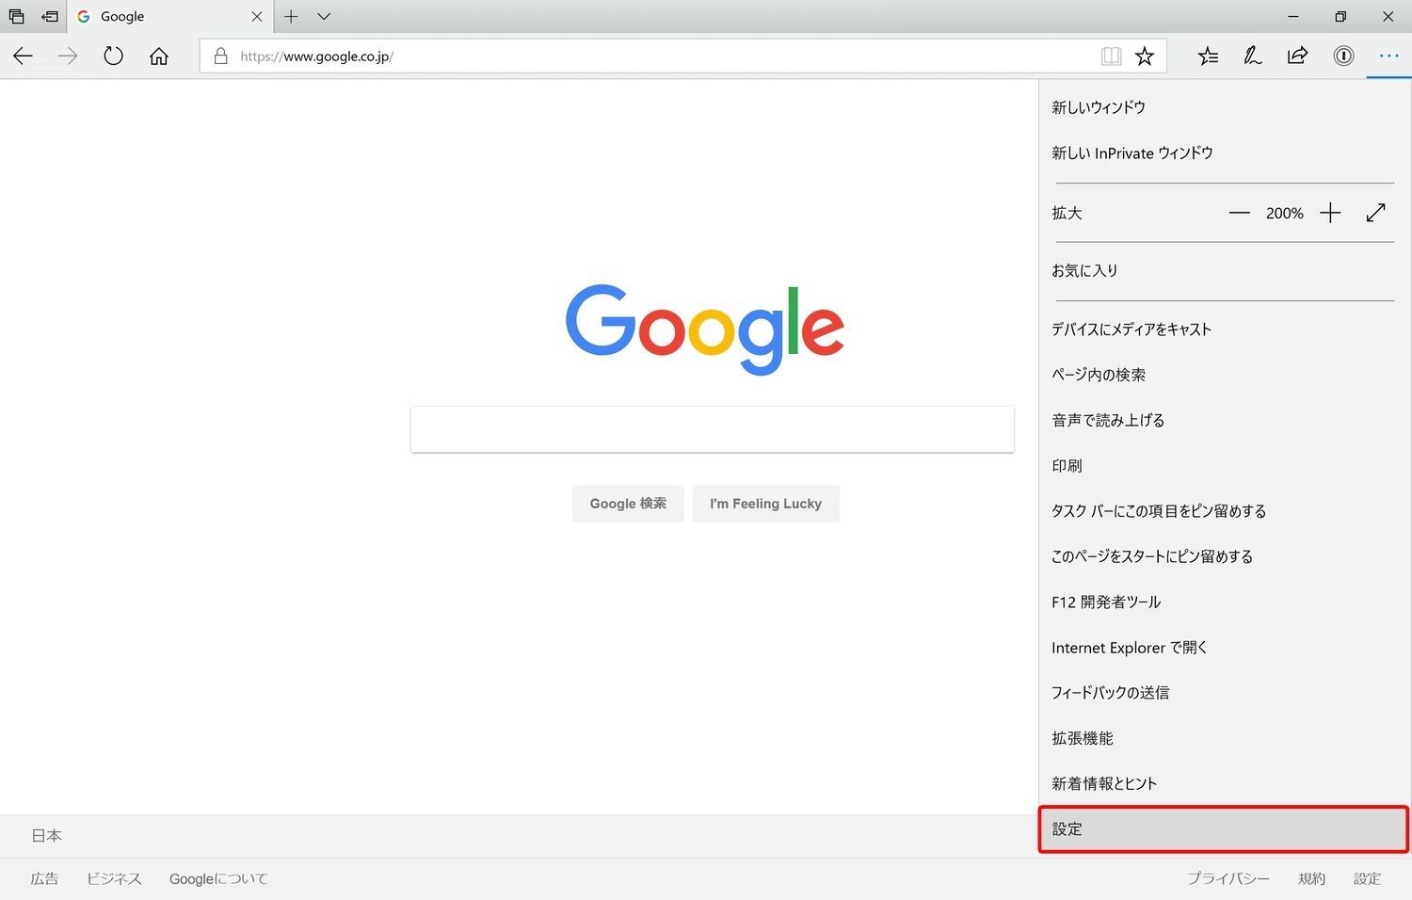Open 新着情報とヒント menu item

pyautogui.click(x=1225, y=783)
